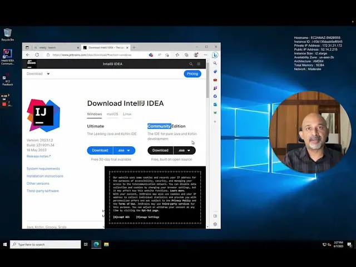
Task: Open Edge sidebar Microsoft 365 icon
Action: pyautogui.click(x=215, y=96)
